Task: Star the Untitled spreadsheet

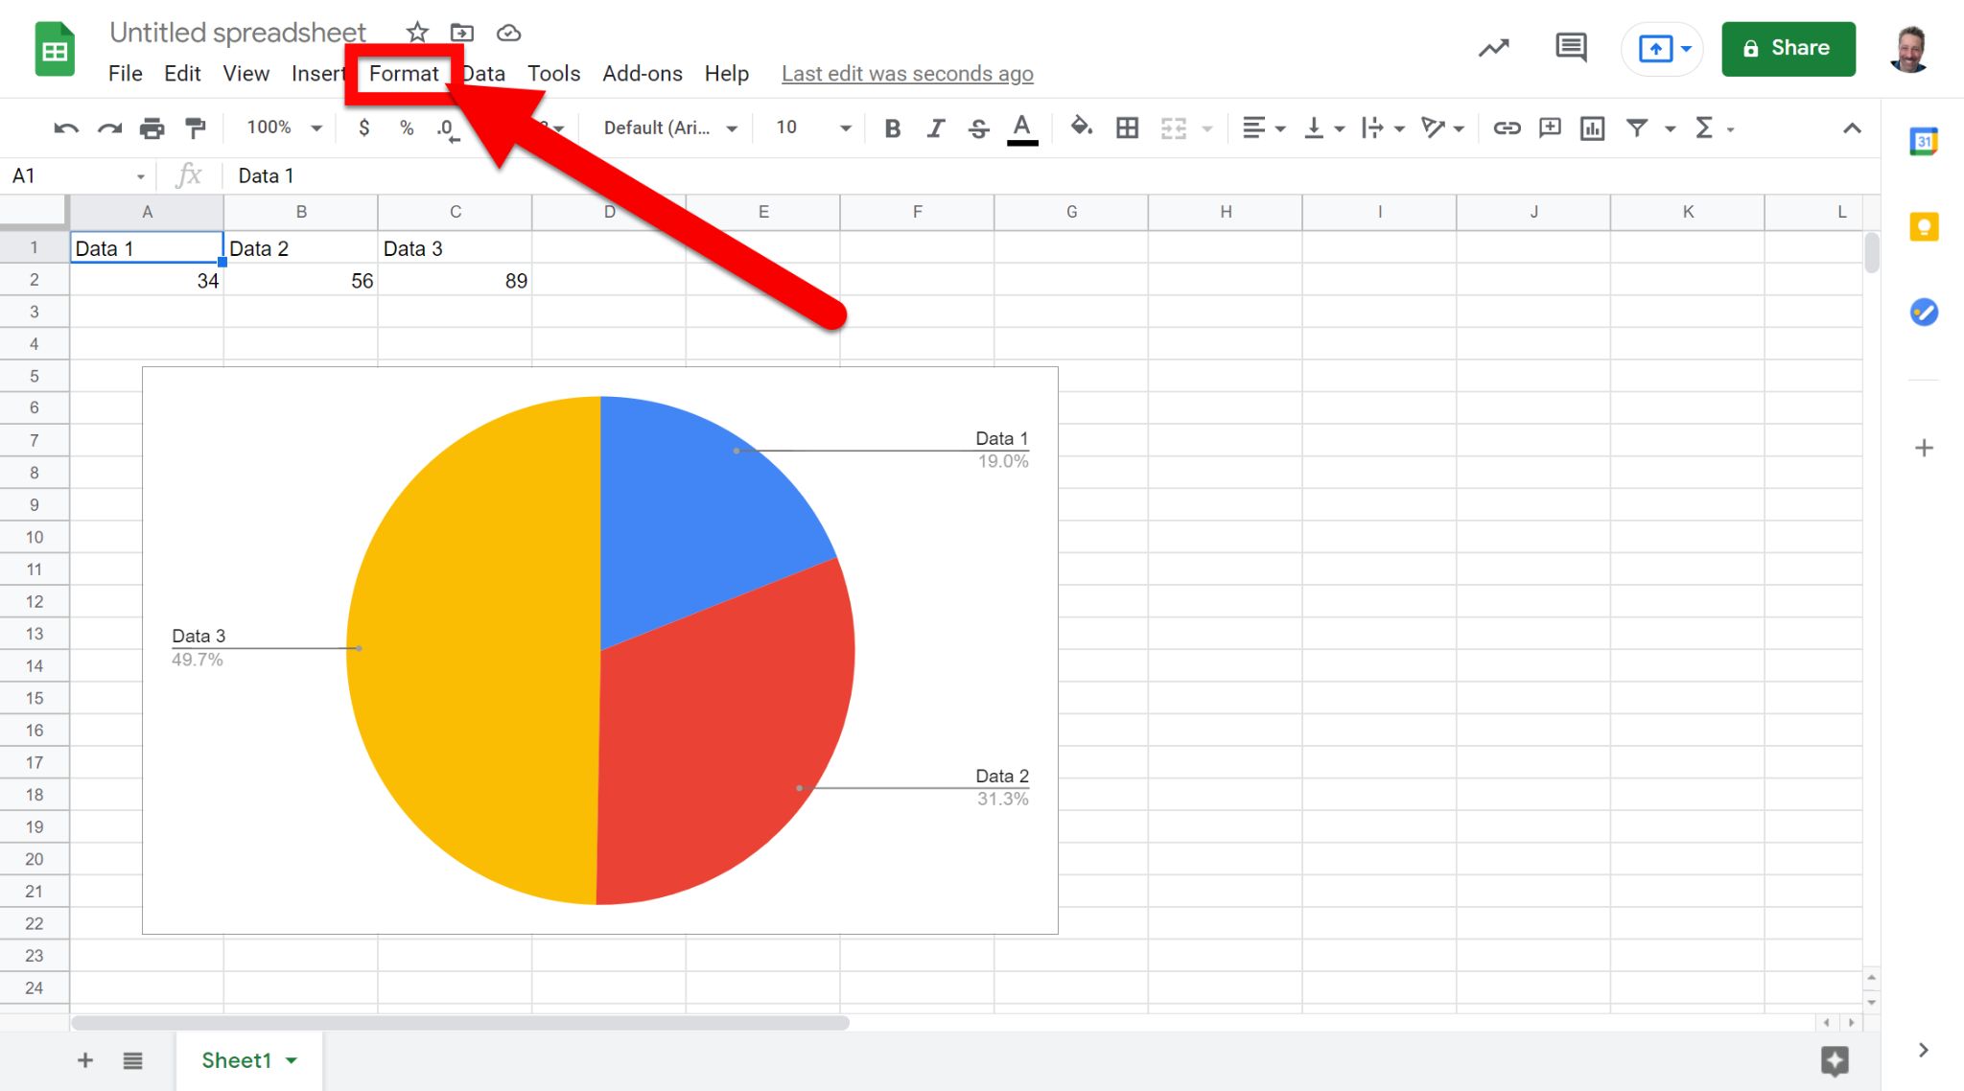Action: (417, 33)
